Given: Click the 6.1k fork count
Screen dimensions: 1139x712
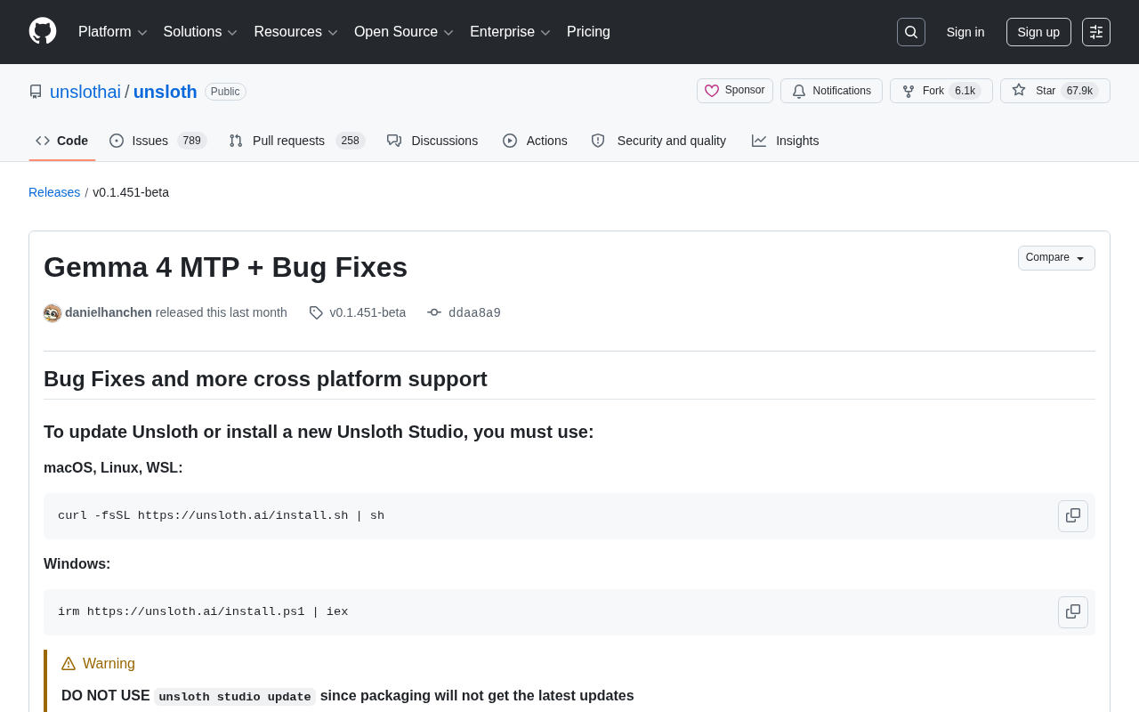Looking at the screenshot, I should coord(965,91).
